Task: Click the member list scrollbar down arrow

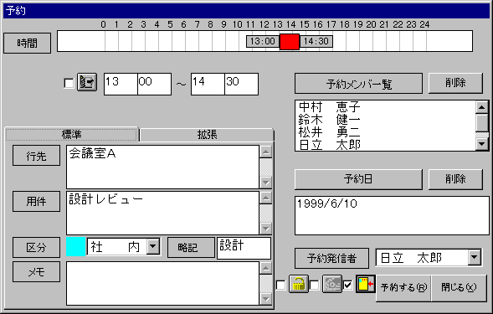Action: [481, 144]
